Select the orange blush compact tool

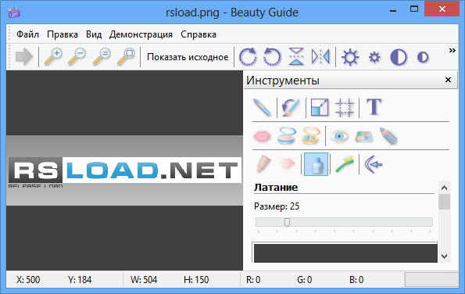tap(311, 135)
